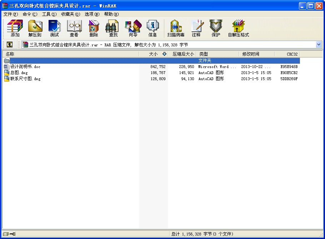This screenshot has width=325, height=239.
Task: Select the 总图.dwg file
Action: click(19, 73)
